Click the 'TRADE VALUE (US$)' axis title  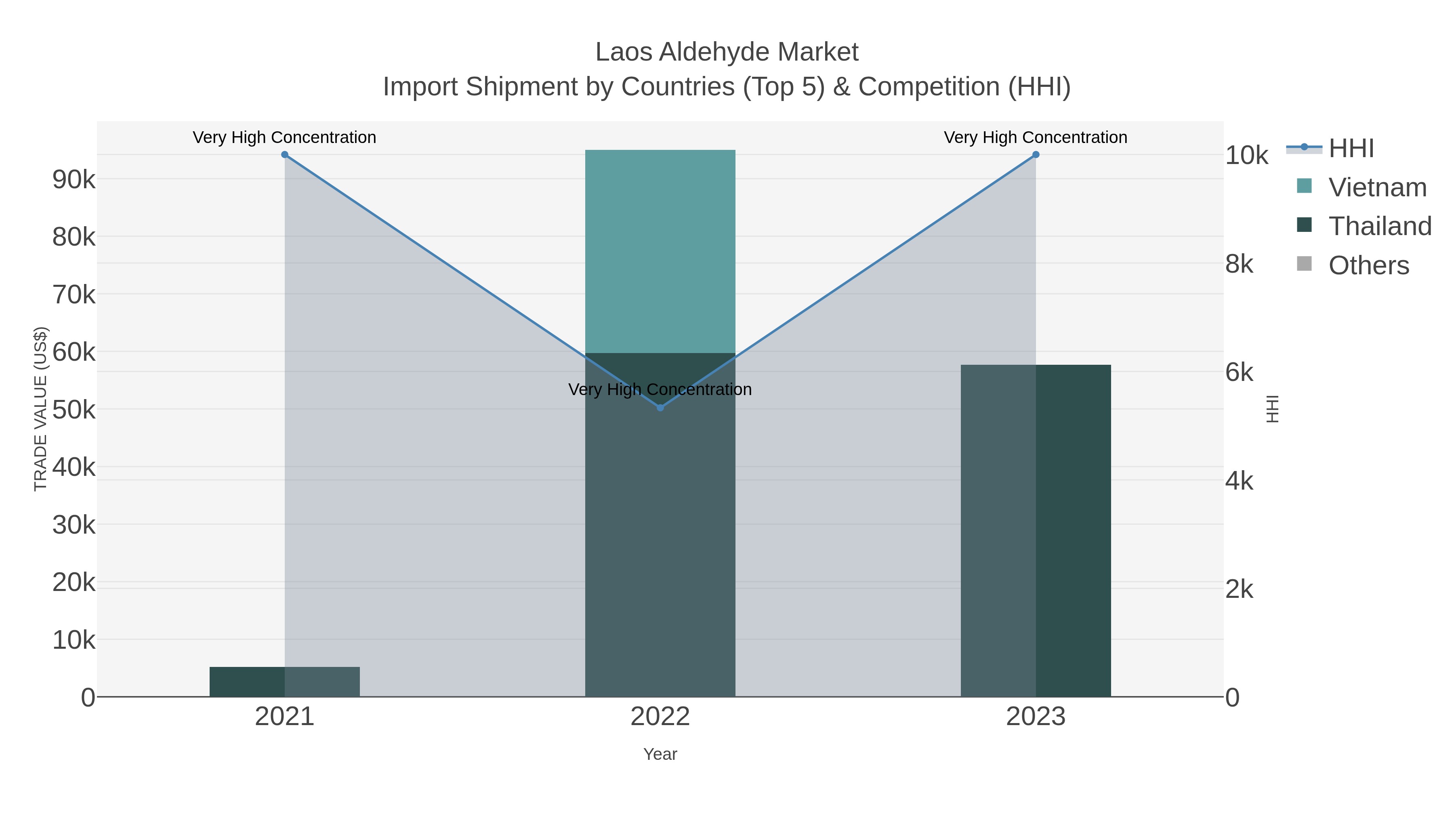click(41, 409)
